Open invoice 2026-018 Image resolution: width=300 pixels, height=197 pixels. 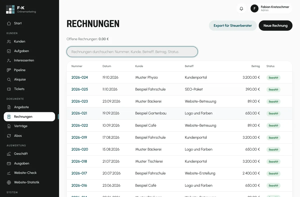pyautogui.click(x=79, y=161)
